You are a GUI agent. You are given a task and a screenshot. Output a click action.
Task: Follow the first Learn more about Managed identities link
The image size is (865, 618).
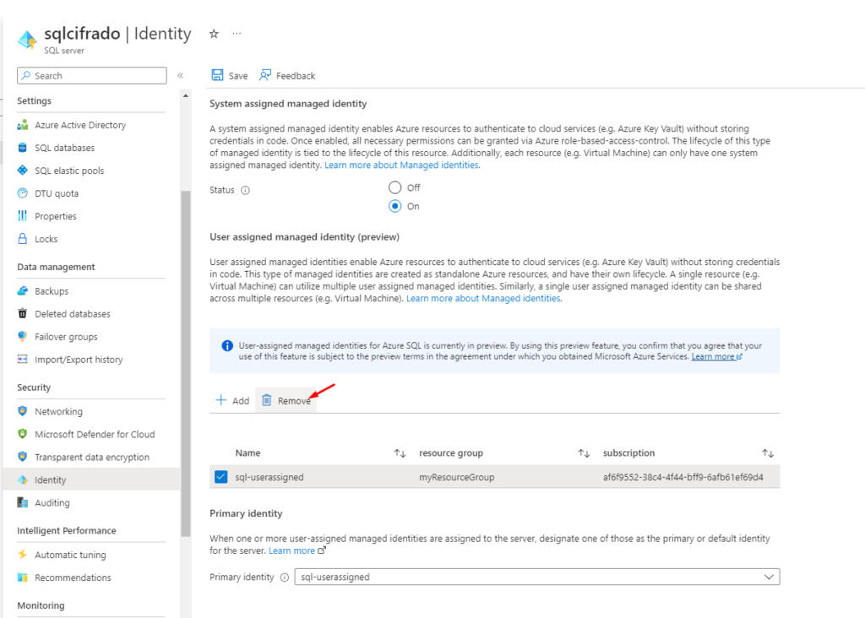402,165
